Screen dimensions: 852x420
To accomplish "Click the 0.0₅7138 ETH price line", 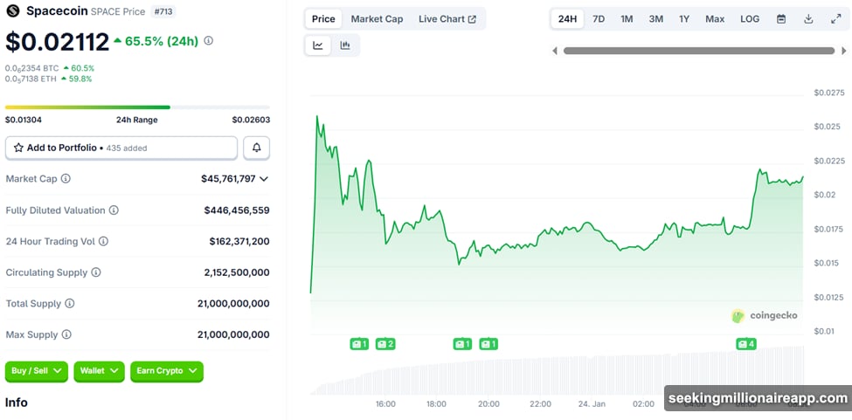I will coord(48,79).
